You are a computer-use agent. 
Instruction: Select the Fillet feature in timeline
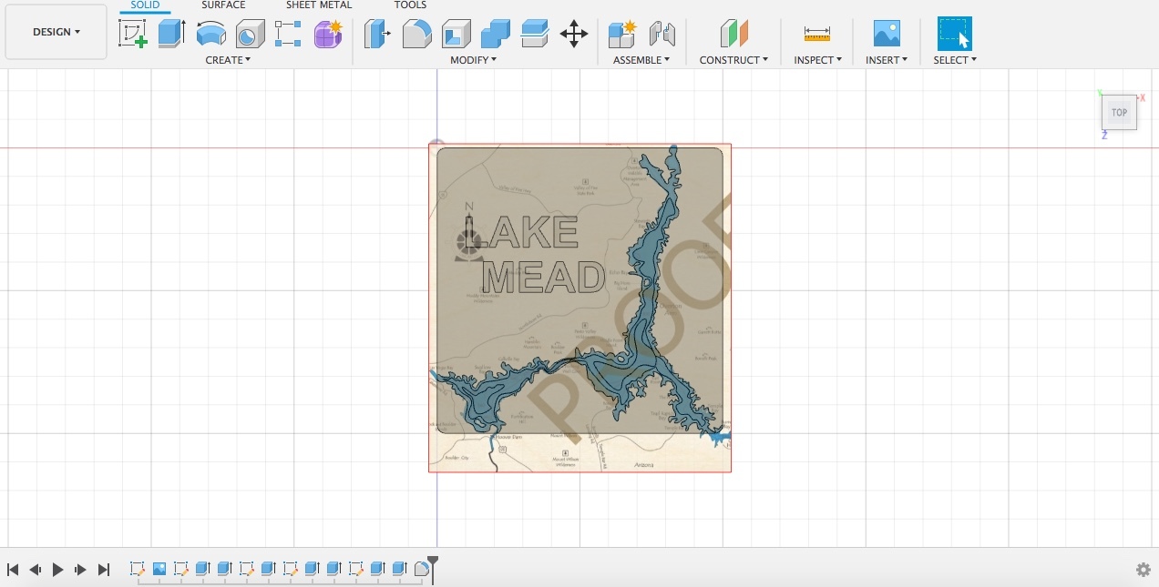pos(422,569)
